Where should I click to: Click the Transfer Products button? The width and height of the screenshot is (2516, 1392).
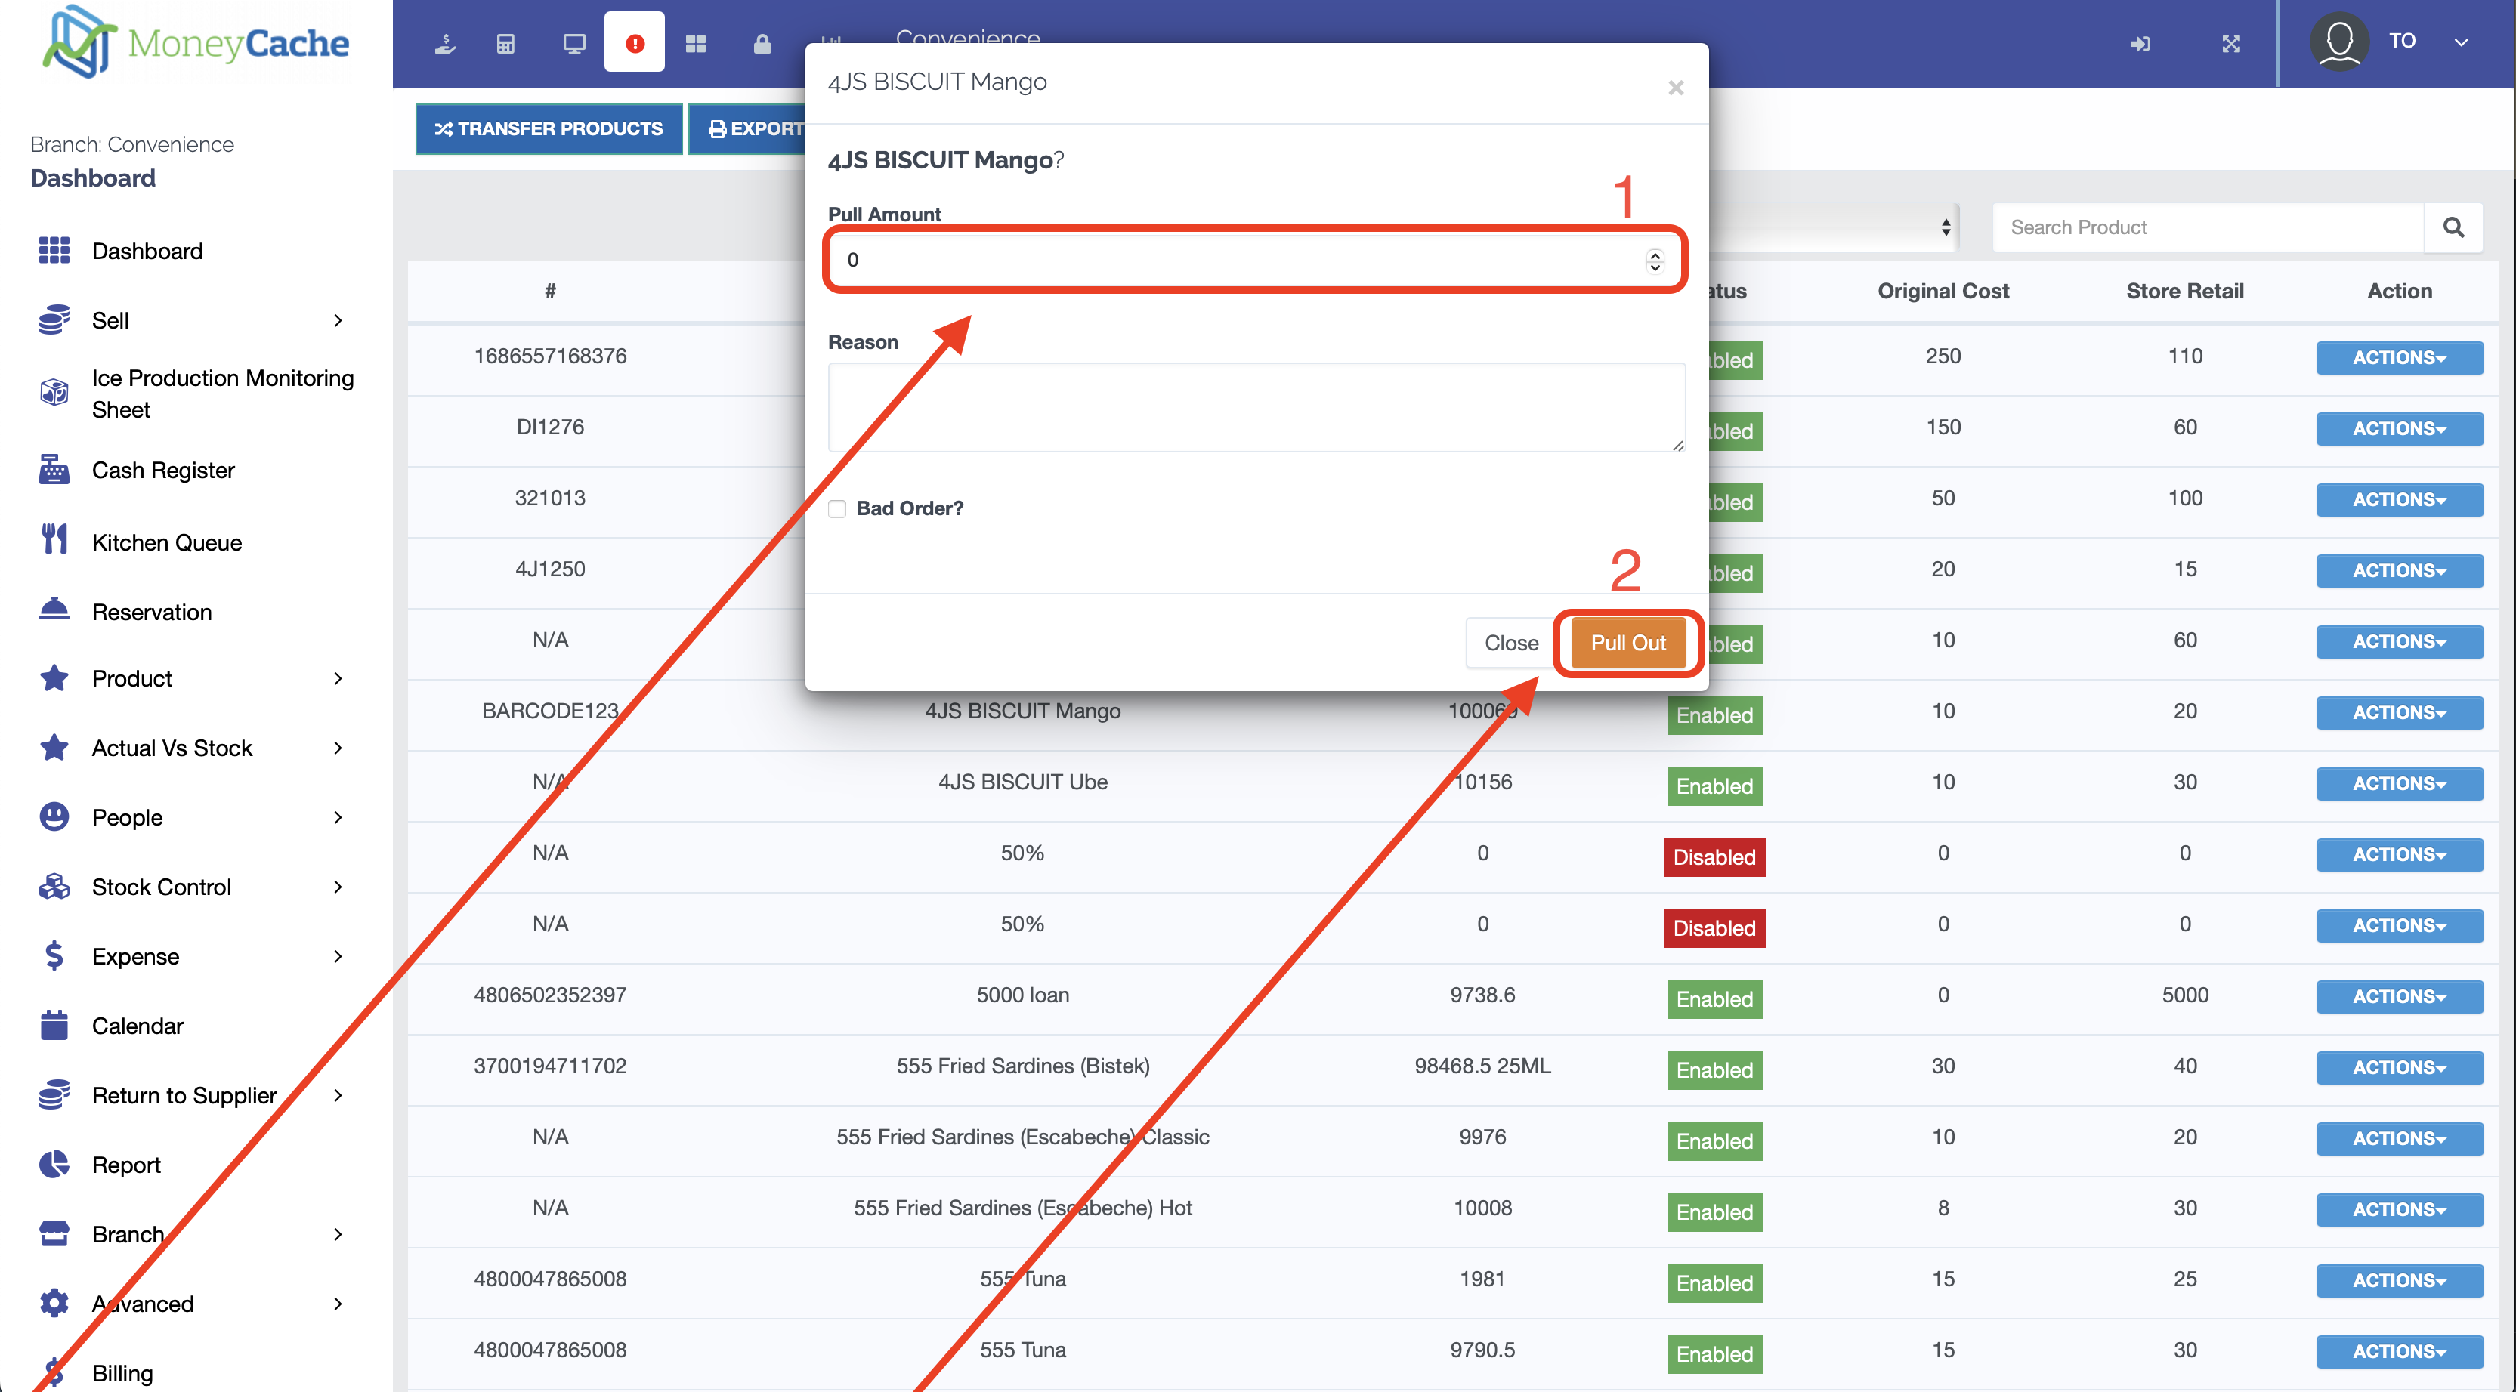click(549, 129)
